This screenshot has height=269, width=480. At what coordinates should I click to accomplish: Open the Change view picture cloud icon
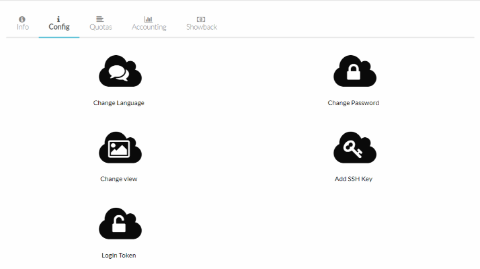click(120, 147)
